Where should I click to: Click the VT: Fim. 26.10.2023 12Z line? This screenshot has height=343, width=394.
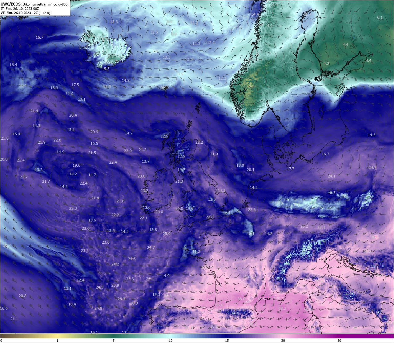pos(25,13)
